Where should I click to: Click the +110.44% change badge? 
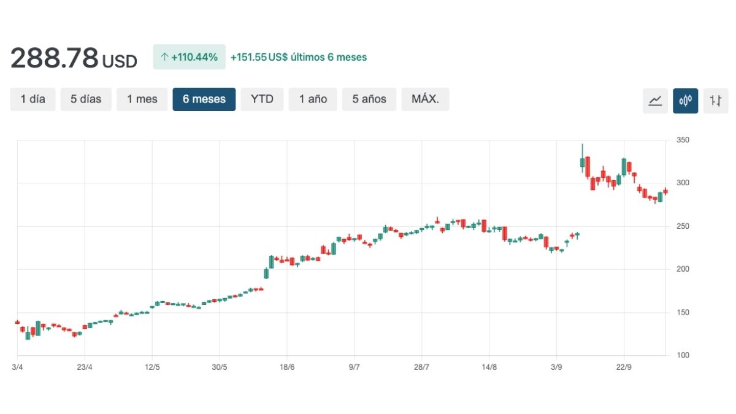pos(190,57)
